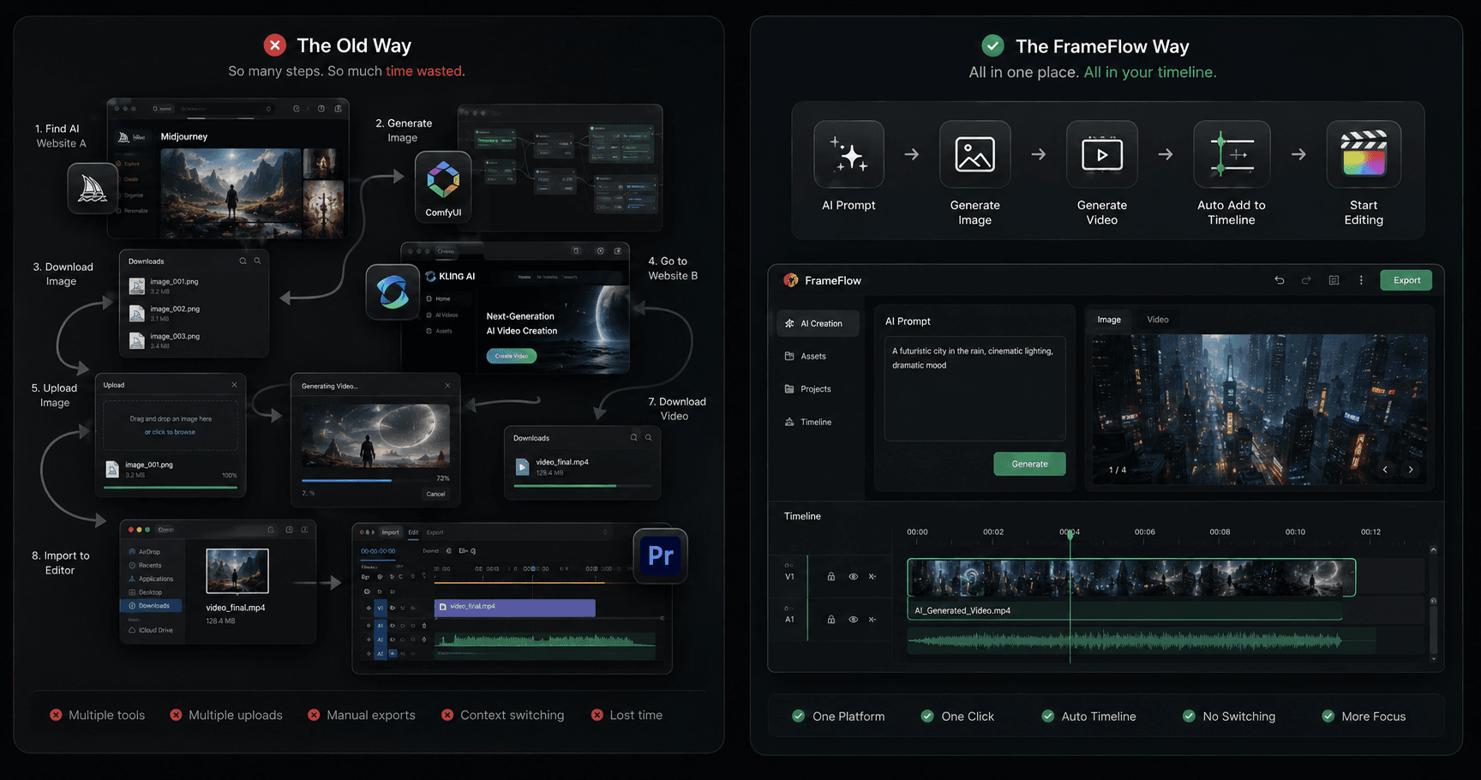Click the image_003.png file row
The image size is (1481, 780).
193,340
